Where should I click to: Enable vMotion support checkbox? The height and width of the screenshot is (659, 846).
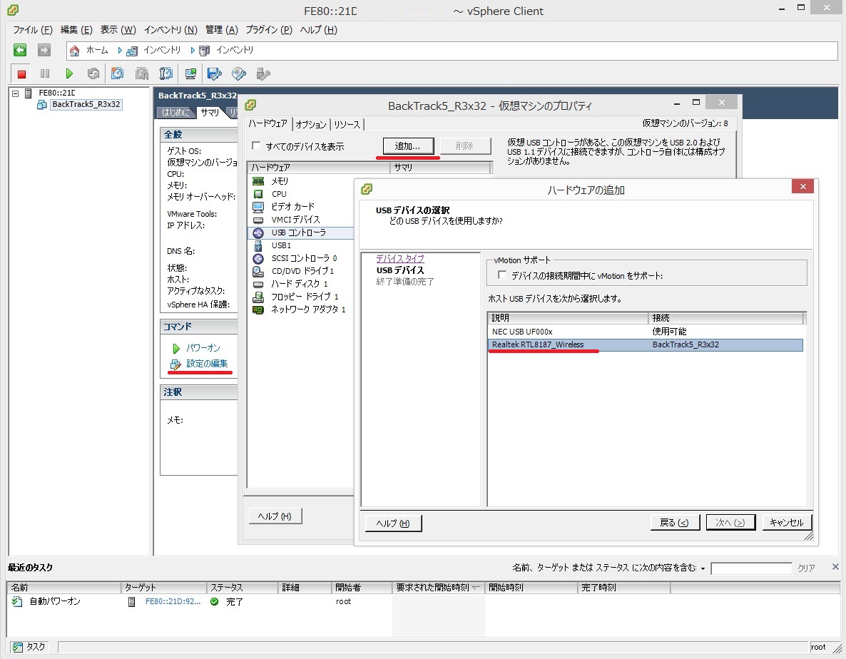pyautogui.click(x=502, y=275)
